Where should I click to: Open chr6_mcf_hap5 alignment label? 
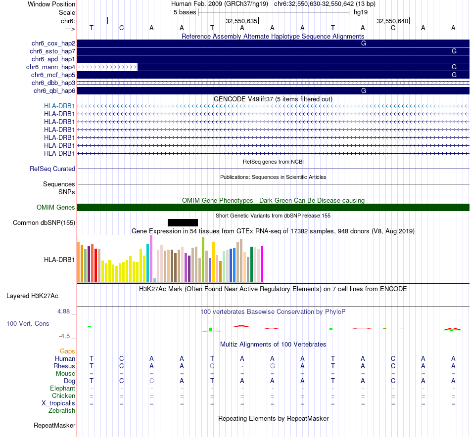[x=53, y=75]
